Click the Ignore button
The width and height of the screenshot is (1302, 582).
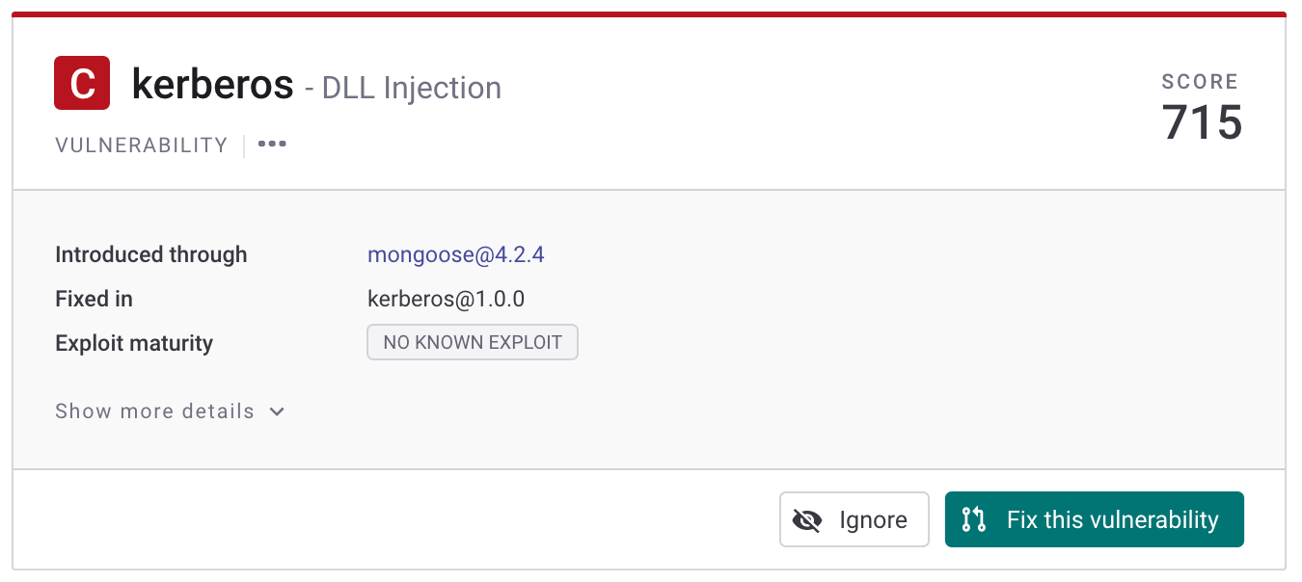pos(854,520)
